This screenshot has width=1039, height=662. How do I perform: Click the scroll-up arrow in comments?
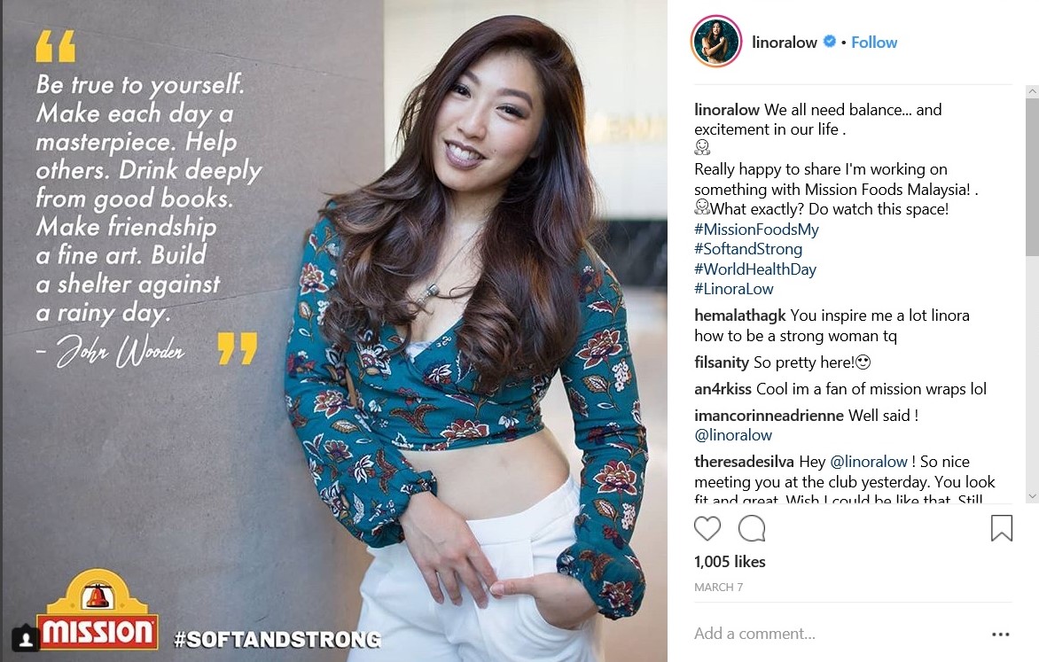click(1032, 91)
